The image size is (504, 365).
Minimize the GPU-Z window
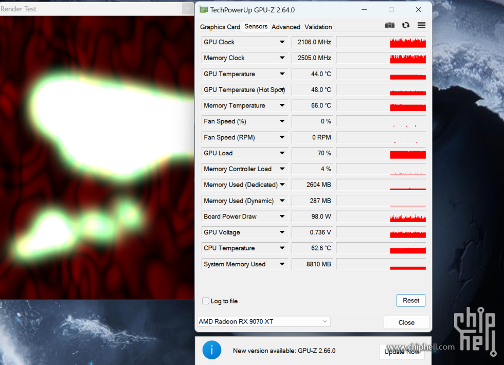point(364,10)
